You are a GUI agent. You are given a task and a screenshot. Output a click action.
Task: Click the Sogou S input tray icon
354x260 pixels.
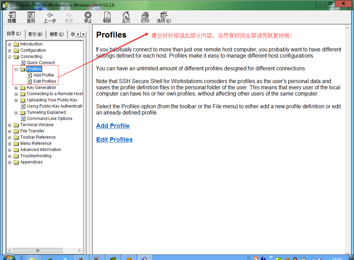(x=255, y=258)
